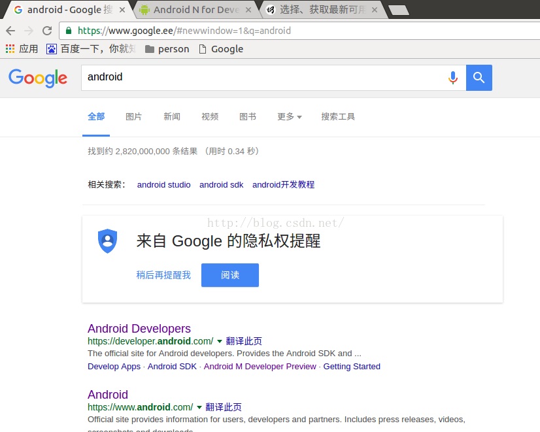Click the green padlock security icon
The width and height of the screenshot is (540, 432).
[x=69, y=31]
